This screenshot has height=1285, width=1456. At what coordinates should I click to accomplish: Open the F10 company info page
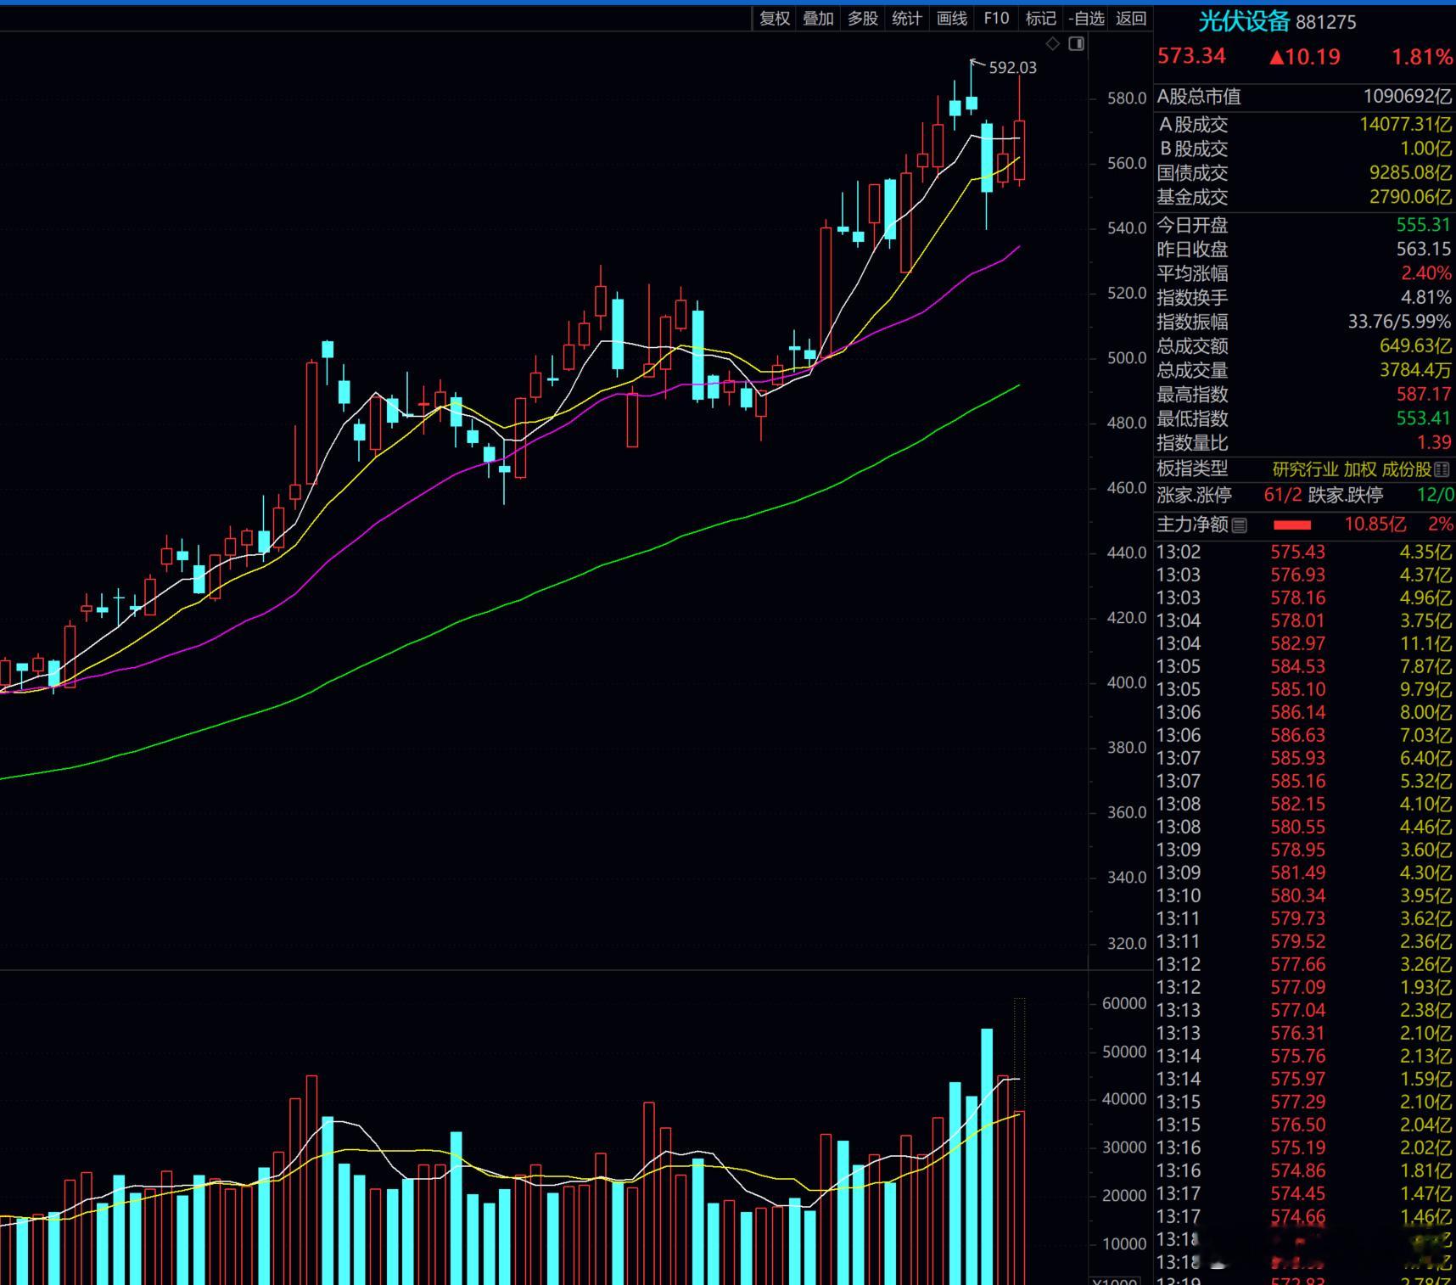click(996, 19)
